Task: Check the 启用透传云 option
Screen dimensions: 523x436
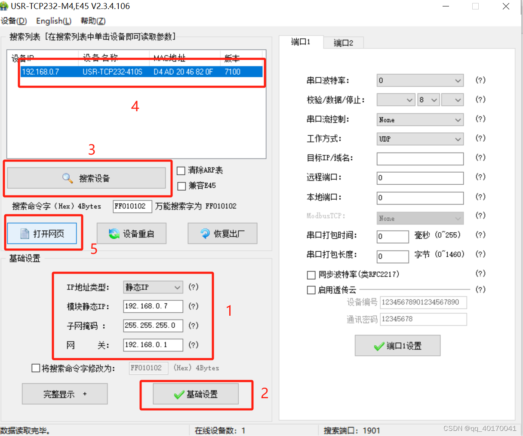Action: pos(311,290)
